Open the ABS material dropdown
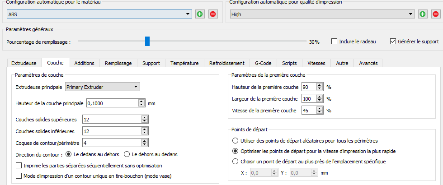Screen dimensions: 443x185 (189, 14)
